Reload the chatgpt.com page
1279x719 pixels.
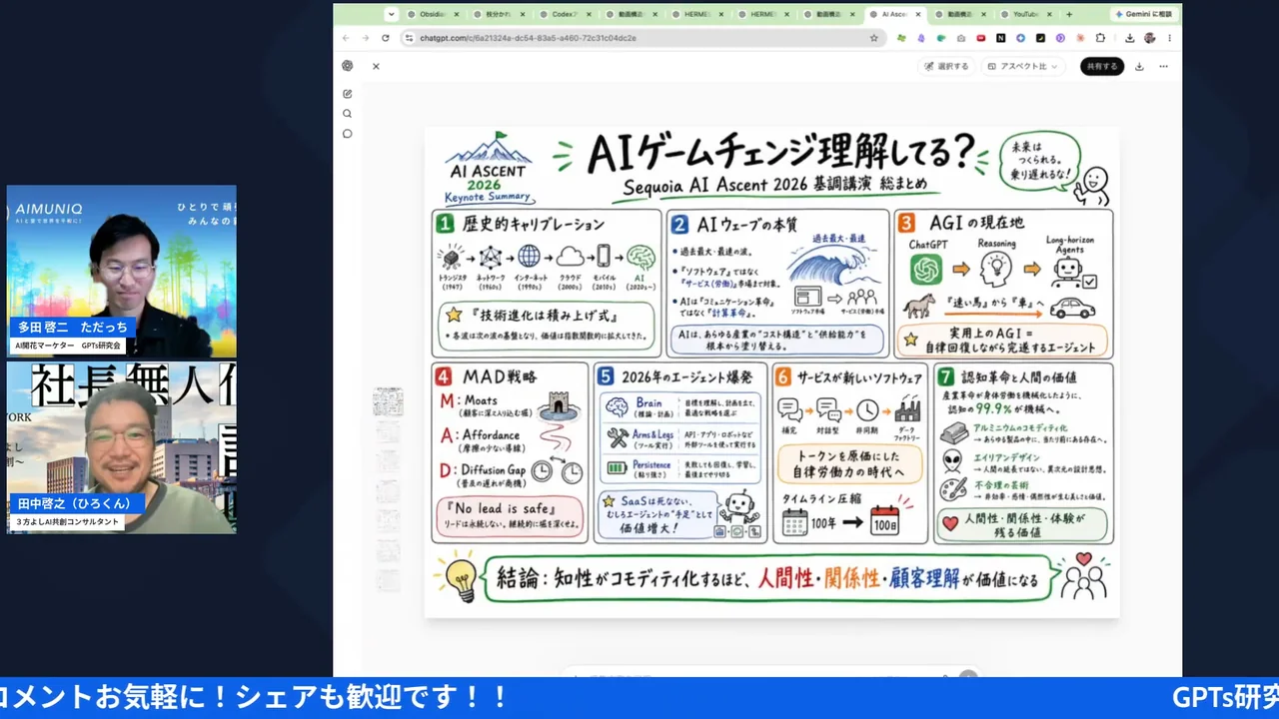(x=385, y=38)
